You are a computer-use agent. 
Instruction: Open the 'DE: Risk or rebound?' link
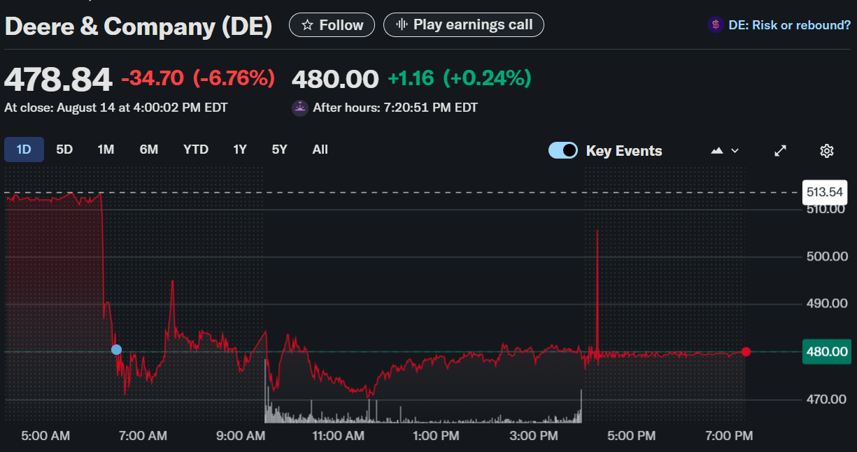(x=789, y=25)
